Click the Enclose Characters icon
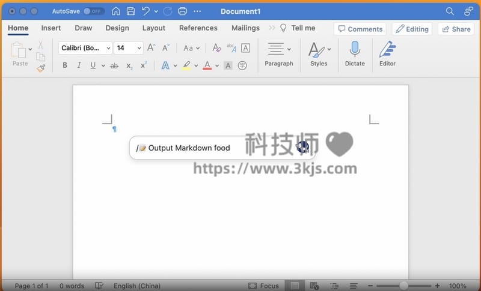 point(242,65)
